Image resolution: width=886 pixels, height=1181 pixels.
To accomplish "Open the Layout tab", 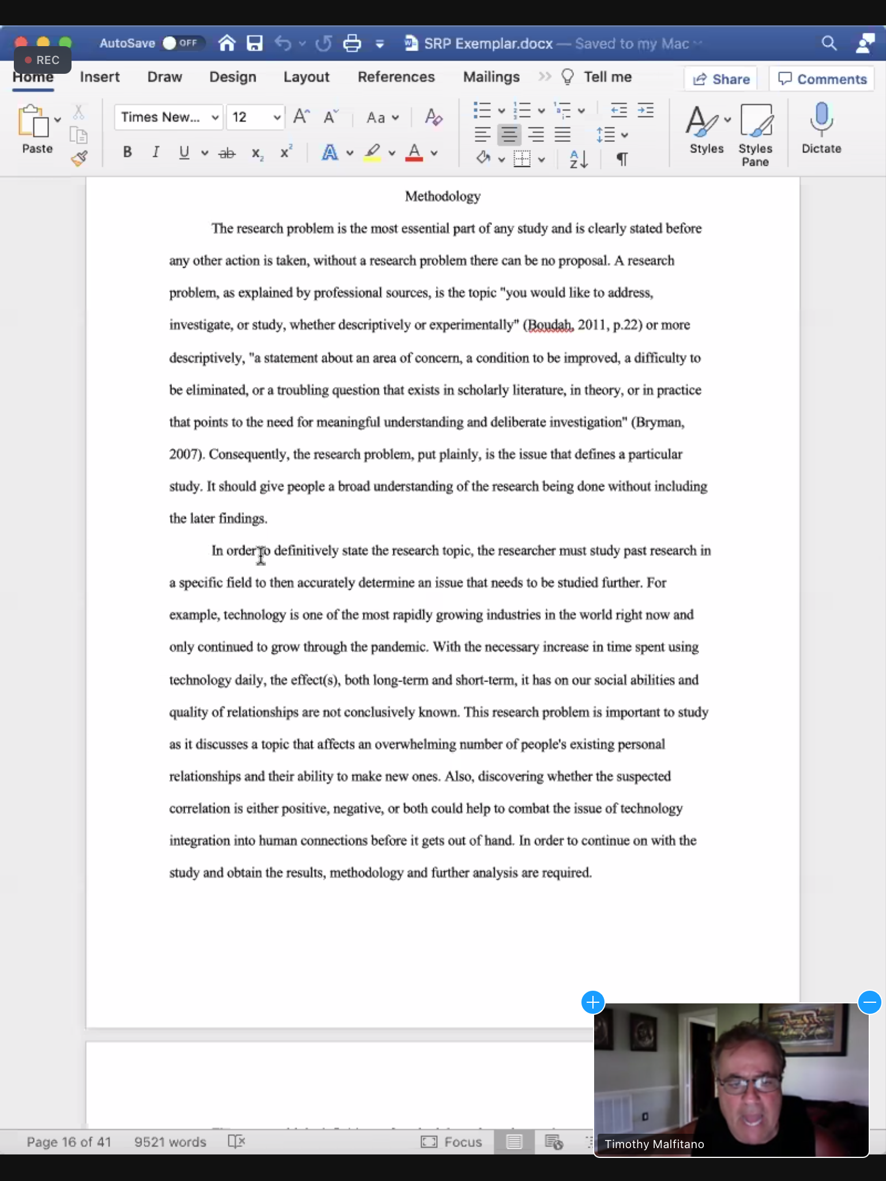I will click(x=306, y=77).
